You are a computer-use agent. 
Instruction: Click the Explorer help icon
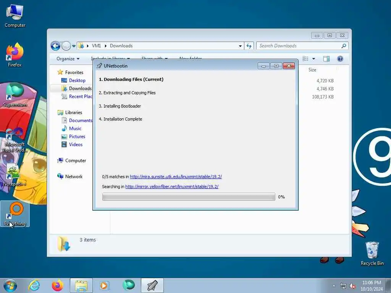coord(340,59)
